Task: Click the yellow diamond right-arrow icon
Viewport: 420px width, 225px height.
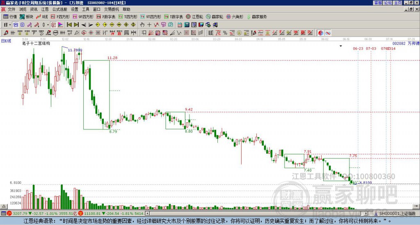Action: 105,25
